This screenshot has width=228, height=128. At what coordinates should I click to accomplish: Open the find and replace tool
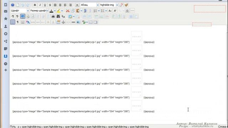63,16
